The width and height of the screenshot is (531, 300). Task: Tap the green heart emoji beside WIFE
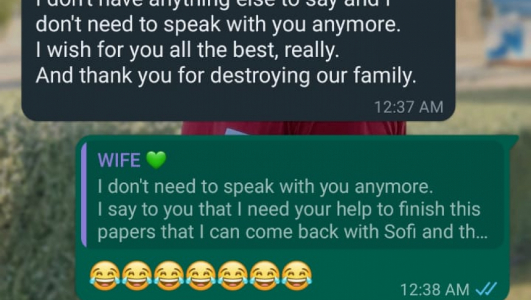pyautogui.click(x=156, y=161)
